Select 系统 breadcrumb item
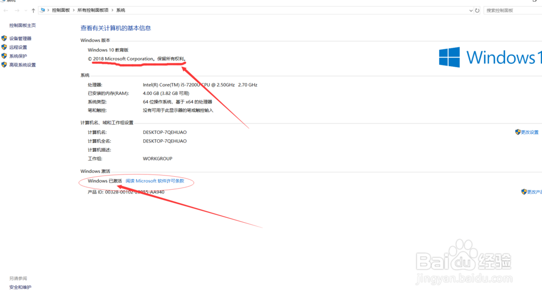The width and height of the screenshot is (542, 297). point(121,10)
